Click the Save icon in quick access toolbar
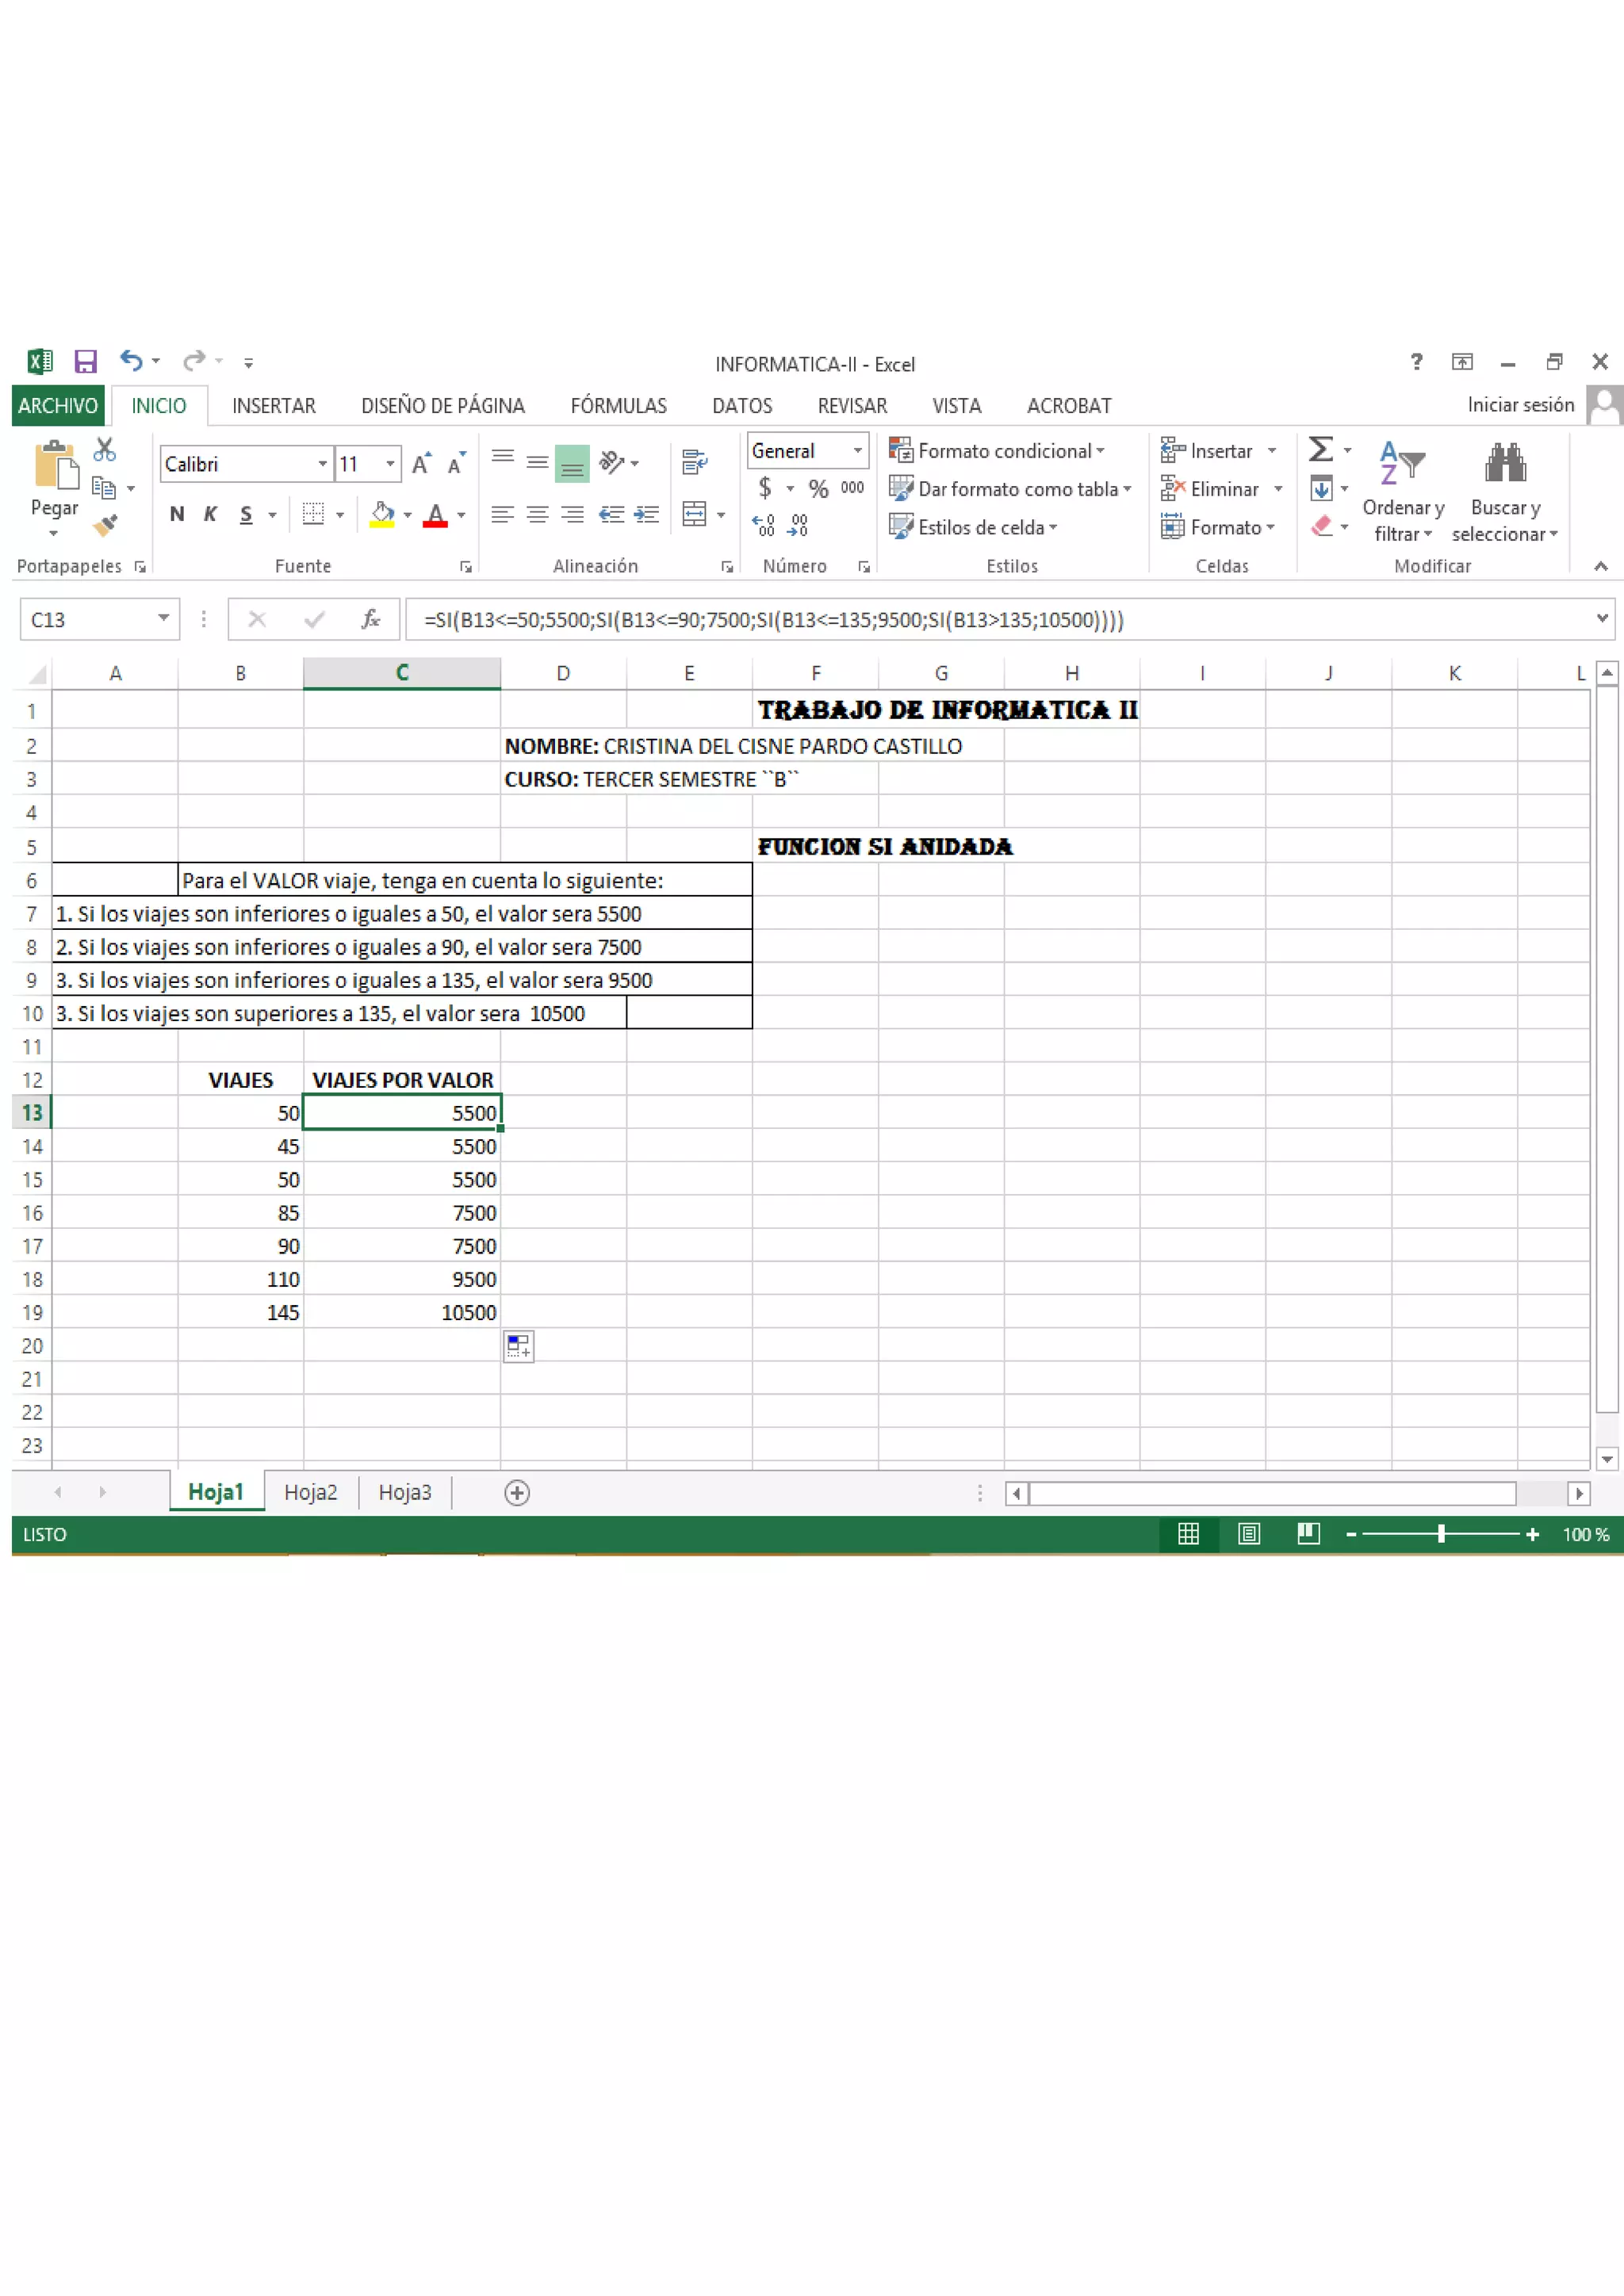This screenshot has height=2296, width=1624. (x=86, y=361)
